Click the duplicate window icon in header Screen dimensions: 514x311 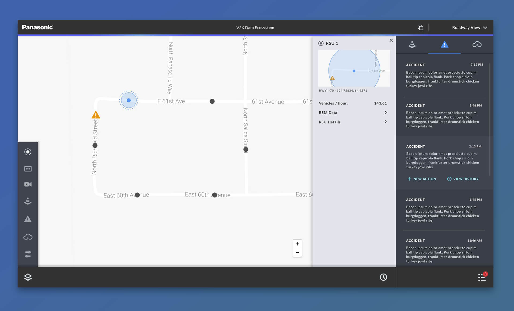(x=420, y=28)
